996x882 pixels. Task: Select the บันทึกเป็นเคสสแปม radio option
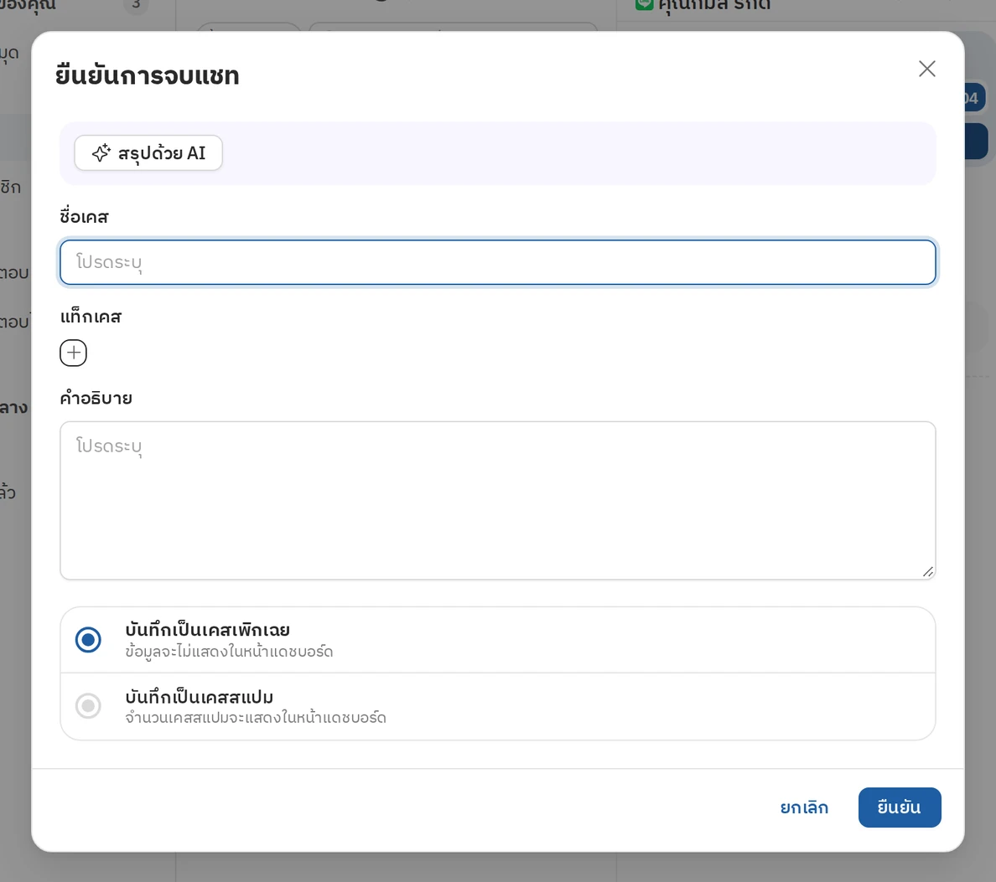[88, 705]
